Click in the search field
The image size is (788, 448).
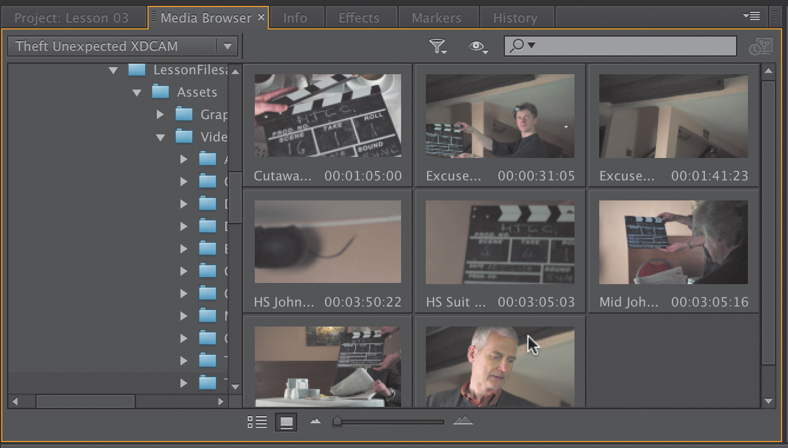click(620, 46)
